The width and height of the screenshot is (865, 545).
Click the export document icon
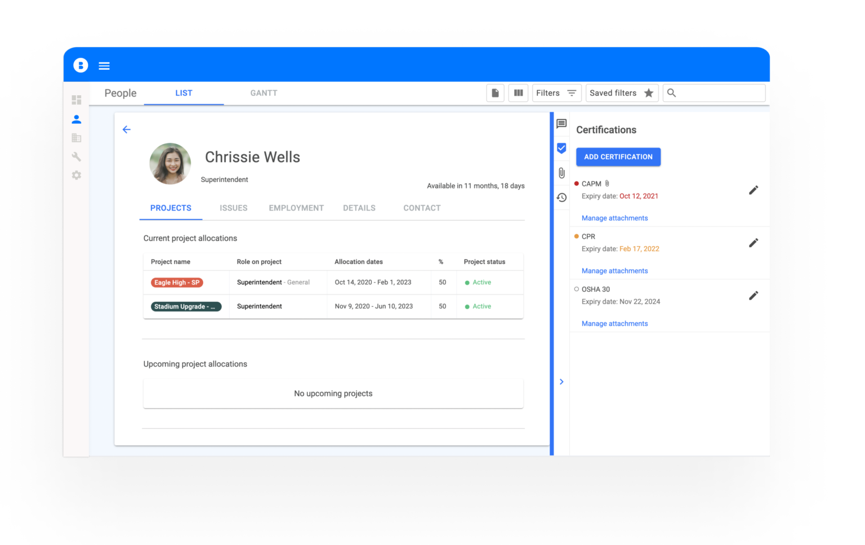pos(495,93)
